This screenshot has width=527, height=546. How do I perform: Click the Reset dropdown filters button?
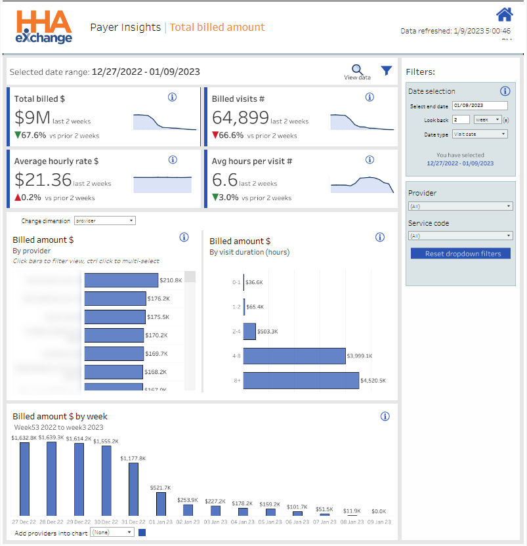pos(460,253)
